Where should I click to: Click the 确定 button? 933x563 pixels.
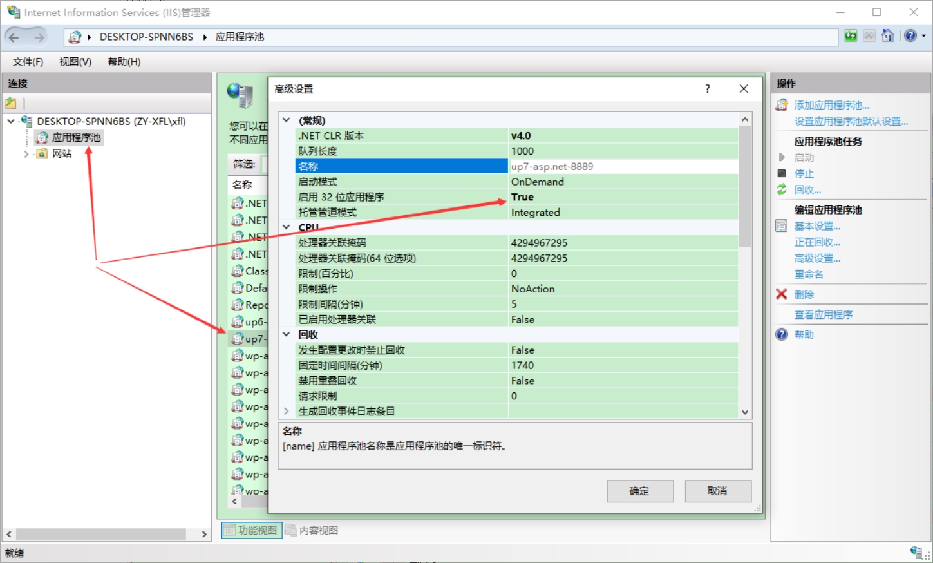click(x=640, y=491)
